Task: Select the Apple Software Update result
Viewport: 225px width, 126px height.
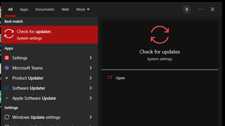Action: (49, 98)
